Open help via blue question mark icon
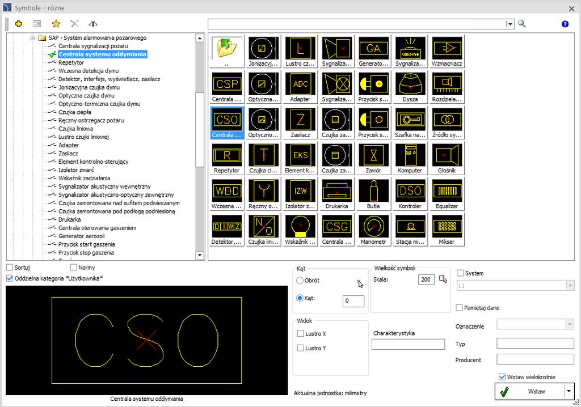Screen dimensions: 581x407 tap(565, 24)
